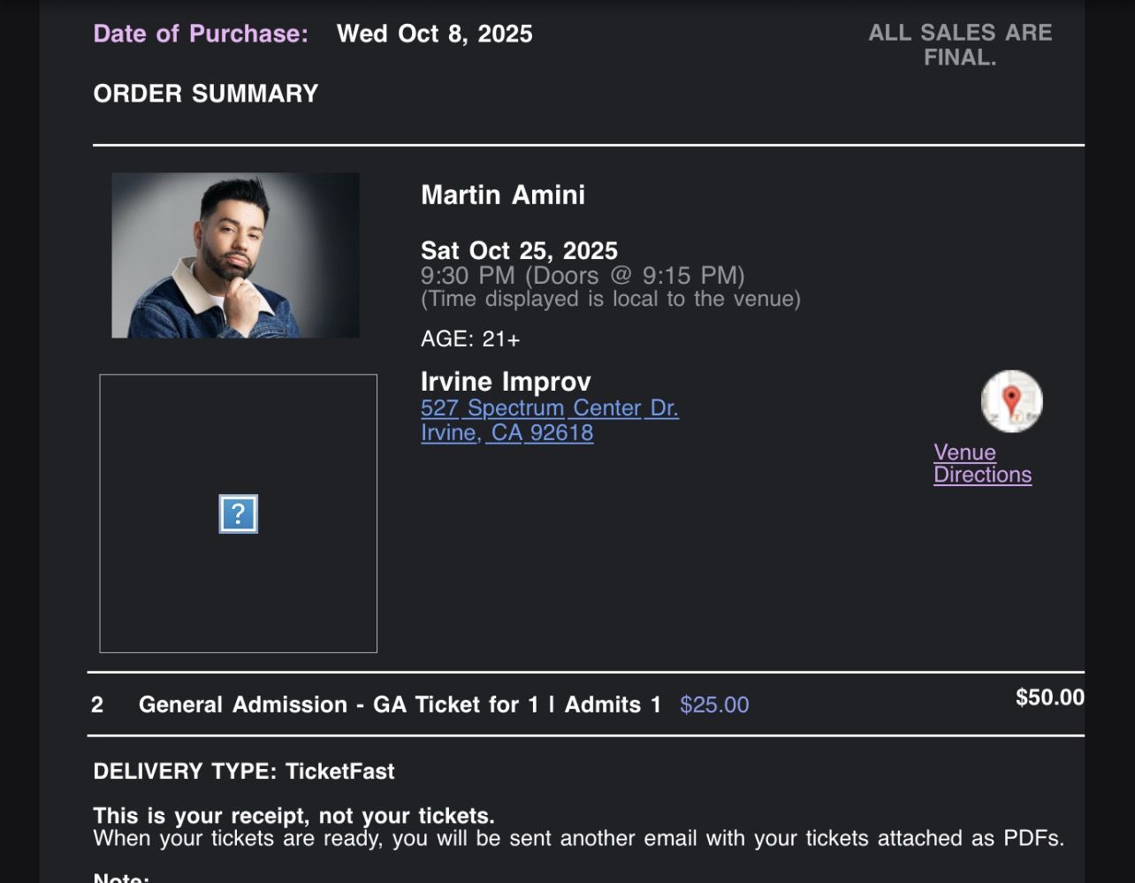The height and width of the screenshot is (883, 1135).
Task: Click the Wed Oct 8, 2025 purchase date
Action: (x=434, y=34)
